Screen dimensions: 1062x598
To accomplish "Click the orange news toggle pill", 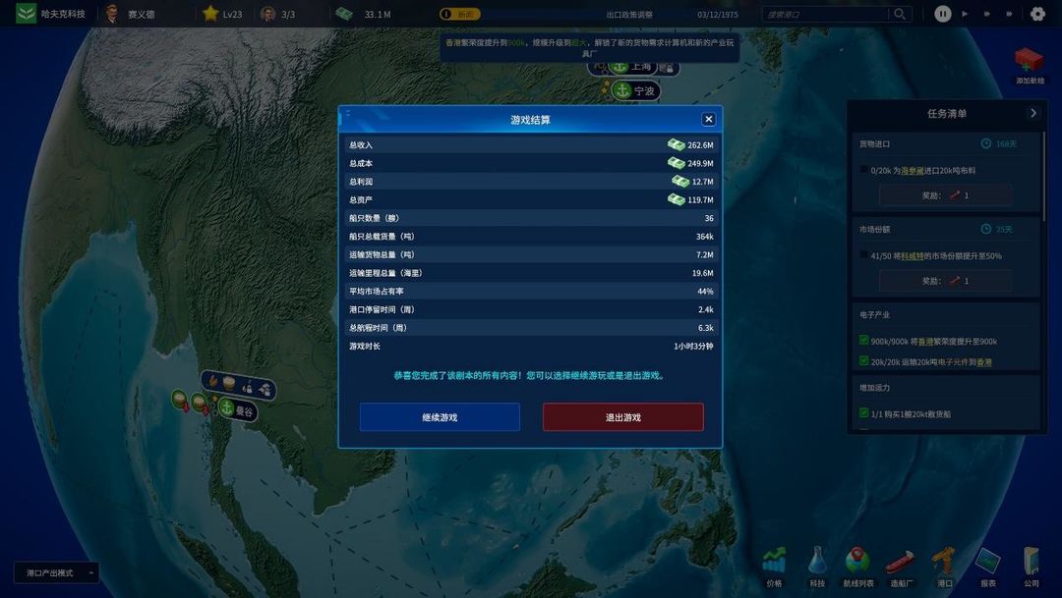I will pyautogui.click(x=460, y=14).
